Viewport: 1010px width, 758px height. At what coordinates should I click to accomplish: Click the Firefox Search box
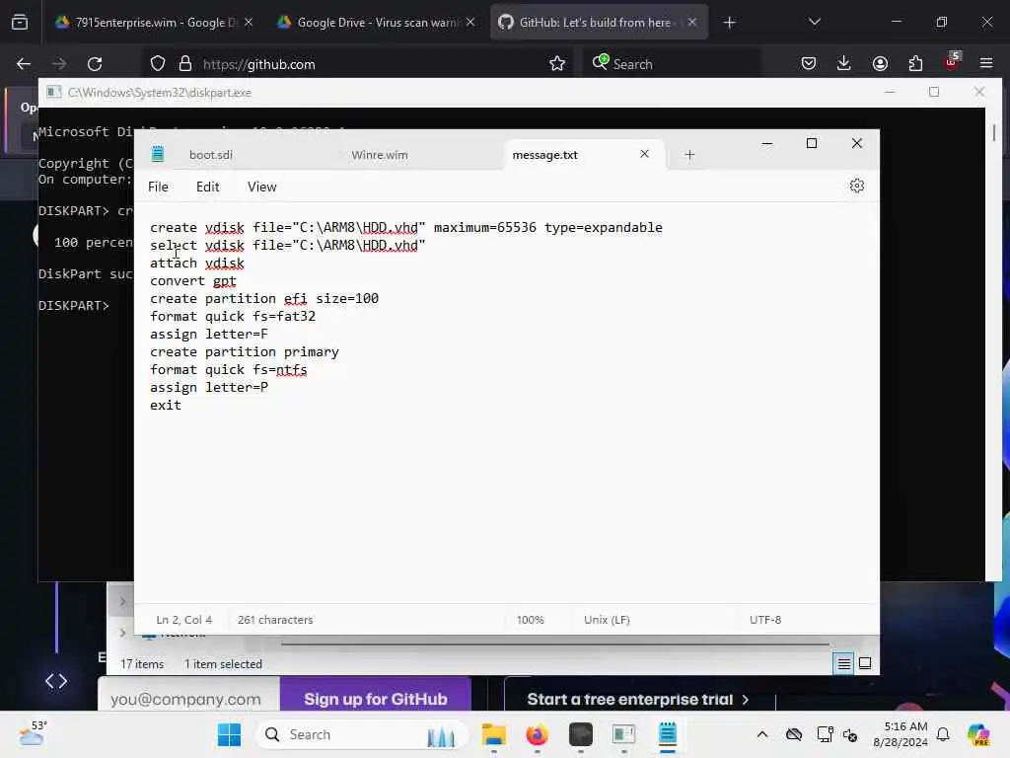671,64
